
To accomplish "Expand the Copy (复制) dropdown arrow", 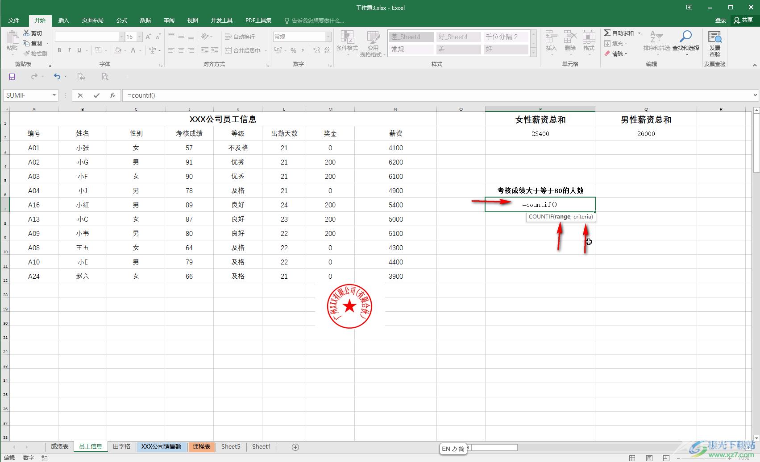I will [47, 44].
